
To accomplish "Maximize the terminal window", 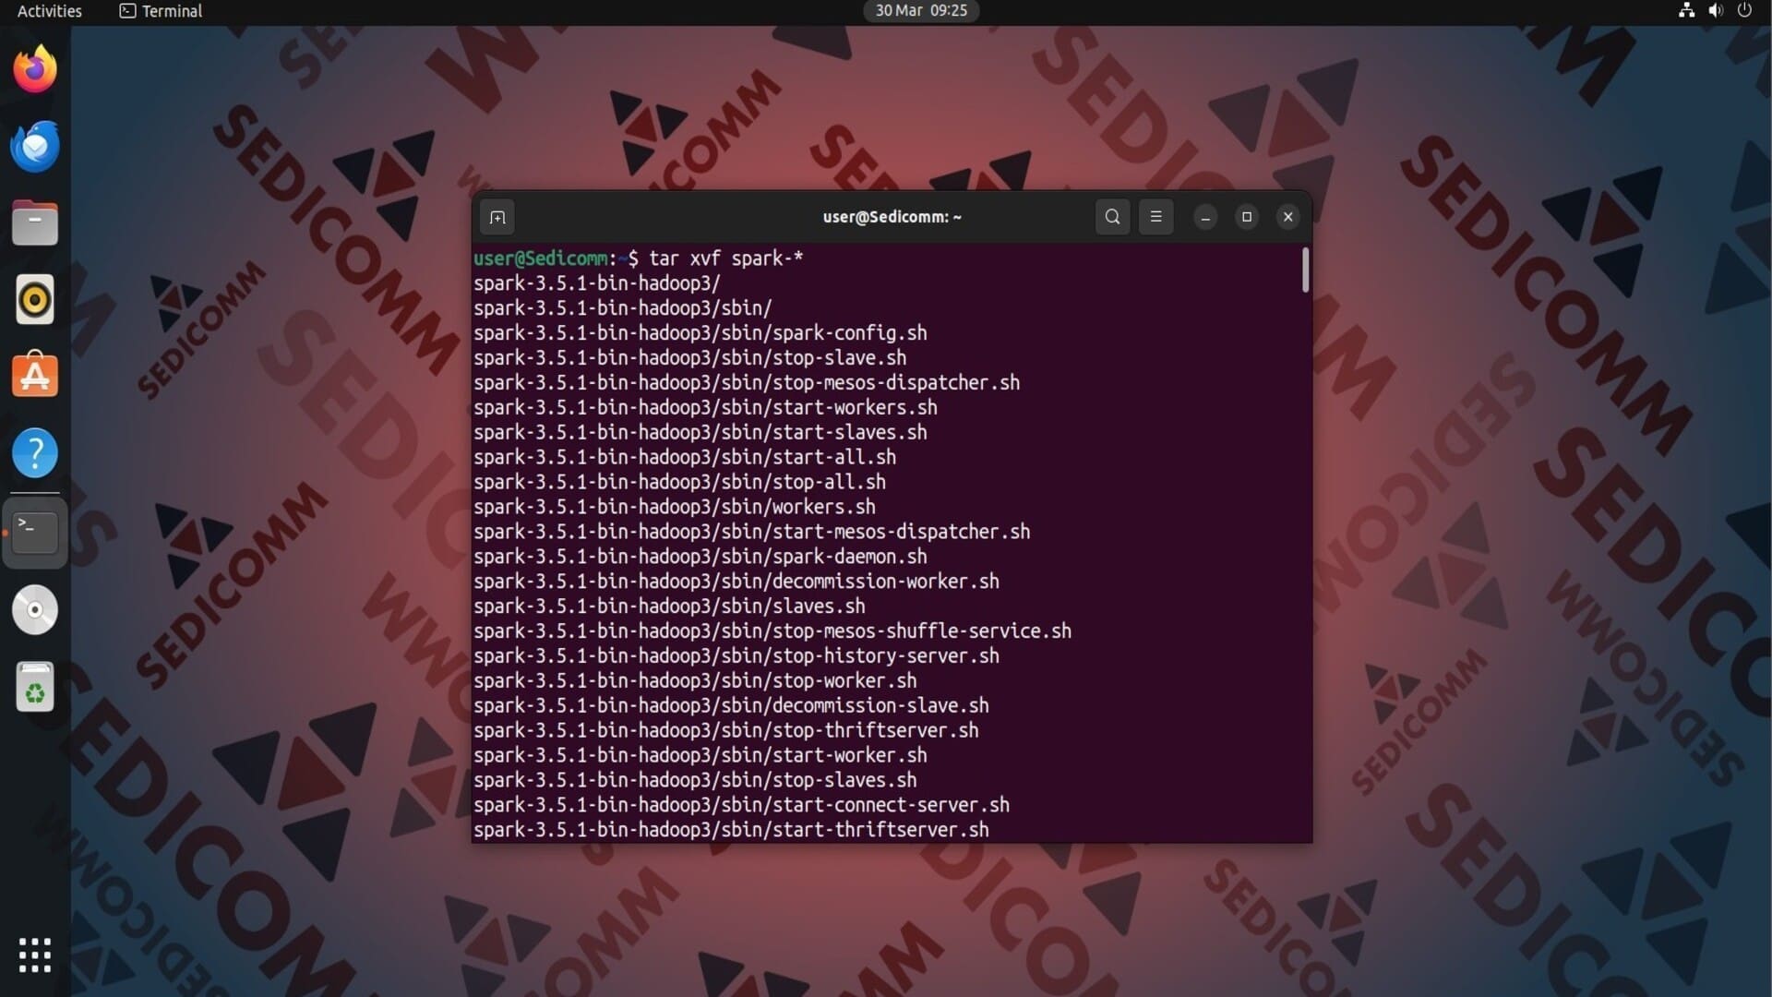I will (1247, 217).
